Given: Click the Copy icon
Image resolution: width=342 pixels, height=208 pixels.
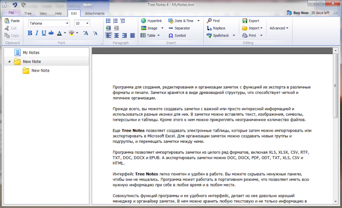Looking at the screenshot, I should (7, 36).
